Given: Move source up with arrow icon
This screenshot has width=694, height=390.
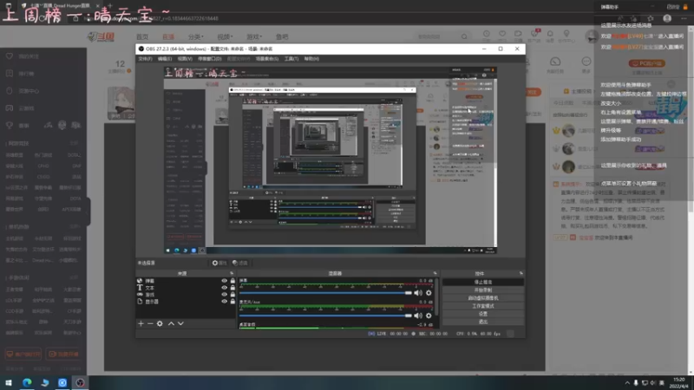Looking at the screenshot, I should click(x=171, y=323).
